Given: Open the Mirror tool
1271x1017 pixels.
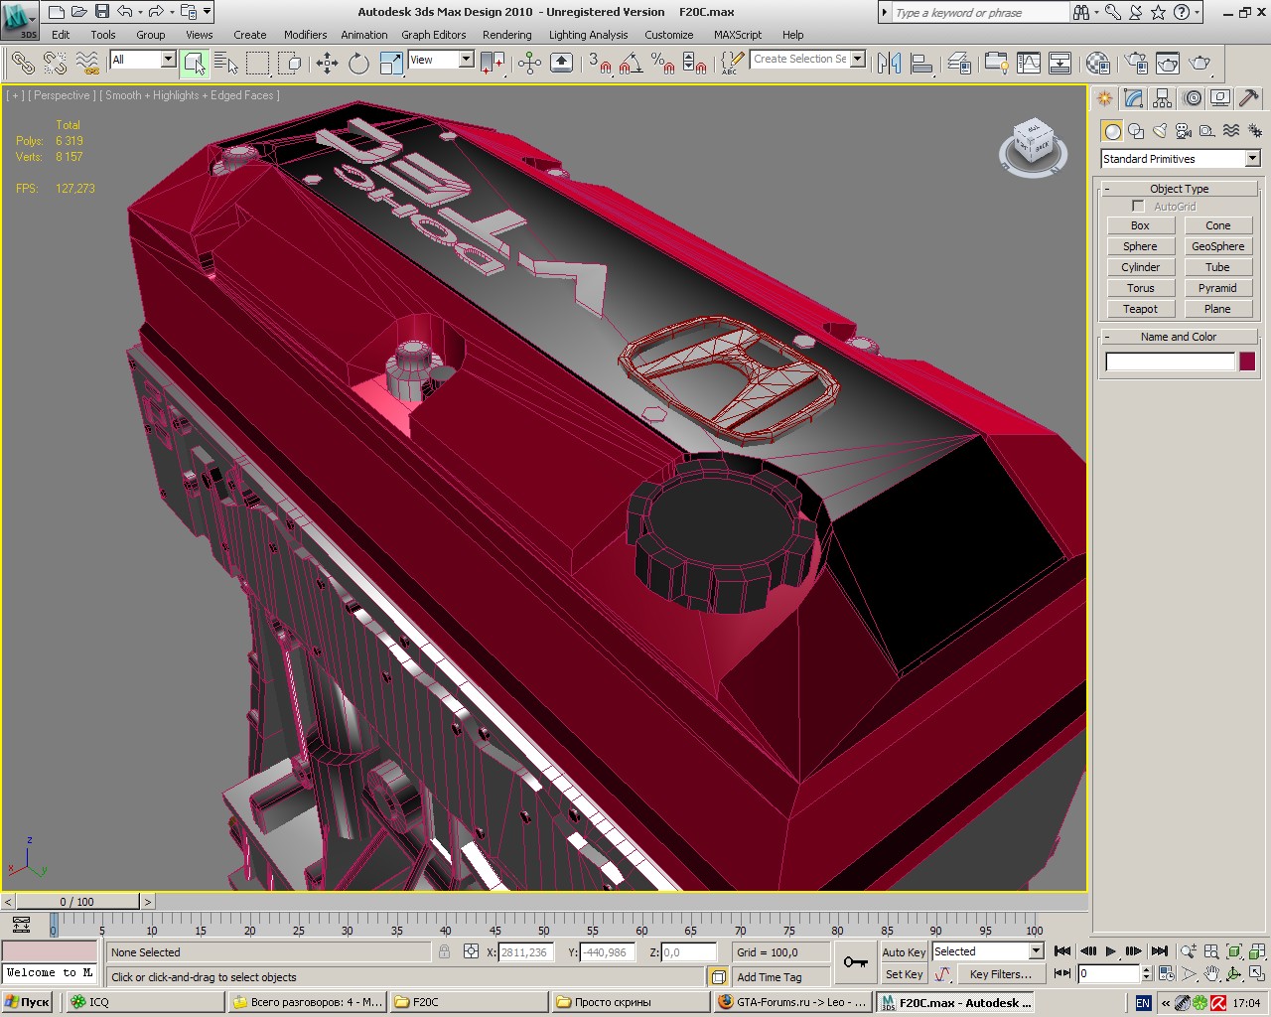Looking at the screenshot, I should (890, 64).
